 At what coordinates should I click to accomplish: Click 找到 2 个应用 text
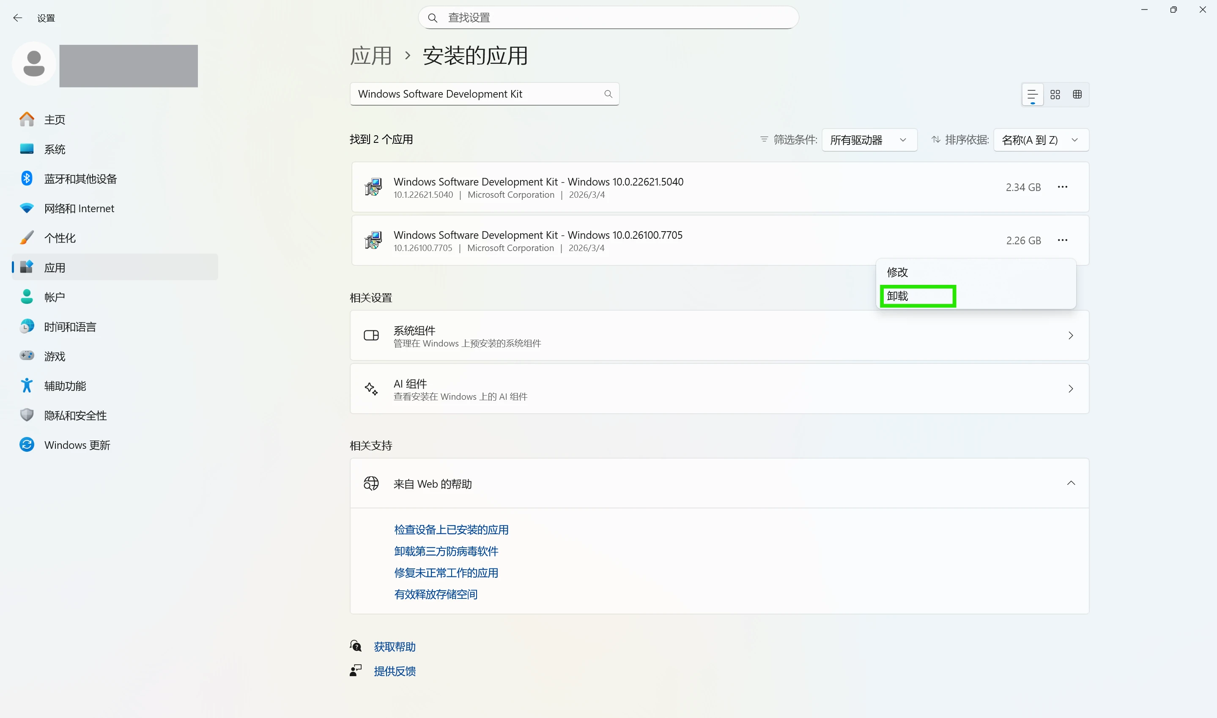[381, 139]
